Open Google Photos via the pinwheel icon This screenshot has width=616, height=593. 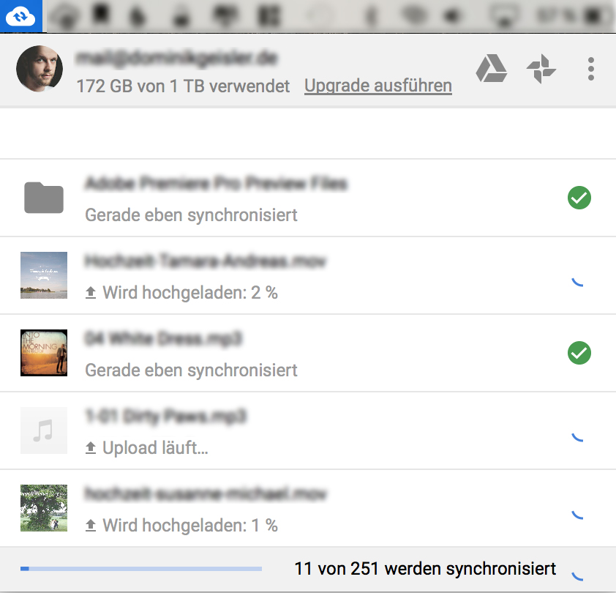tap(541, 69)
